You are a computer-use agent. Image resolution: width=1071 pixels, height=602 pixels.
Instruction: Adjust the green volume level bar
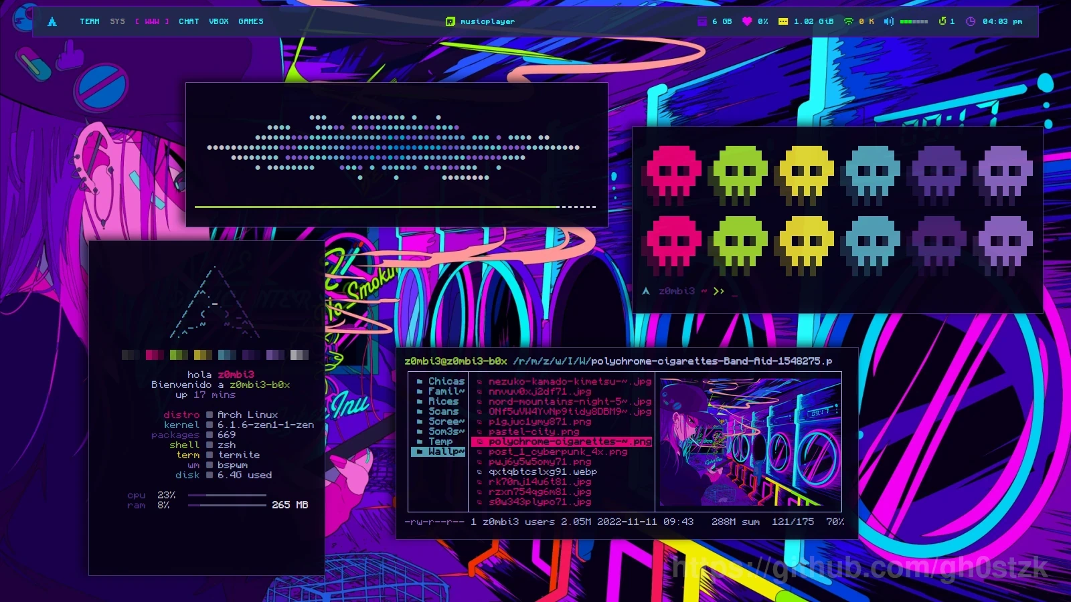pyautogui.click(x=914, y=21)
